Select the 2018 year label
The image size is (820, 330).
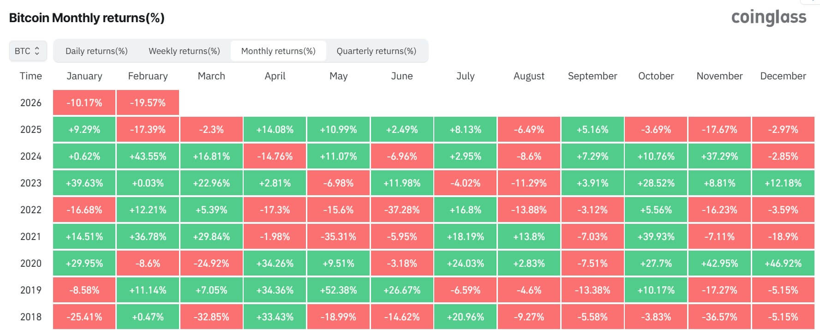pos(30,317)
